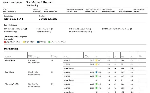Image resolution: width=150 pixels, height=93 pixels.
Task: Click Elder 12/07/20 test date with duration 10:36
Action: pos(67,76)
